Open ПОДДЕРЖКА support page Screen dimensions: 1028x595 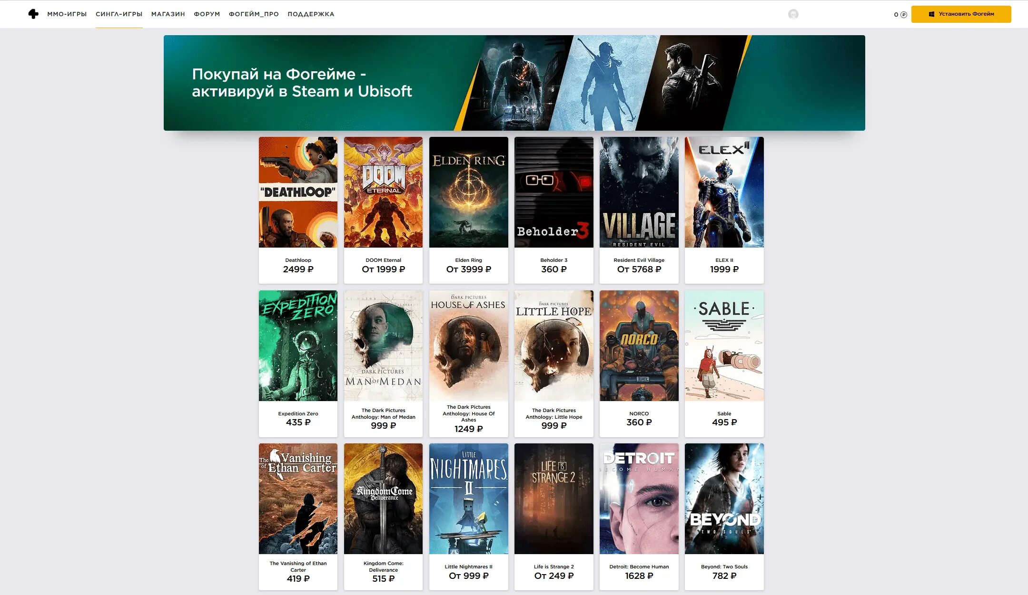tap(311, 14)
